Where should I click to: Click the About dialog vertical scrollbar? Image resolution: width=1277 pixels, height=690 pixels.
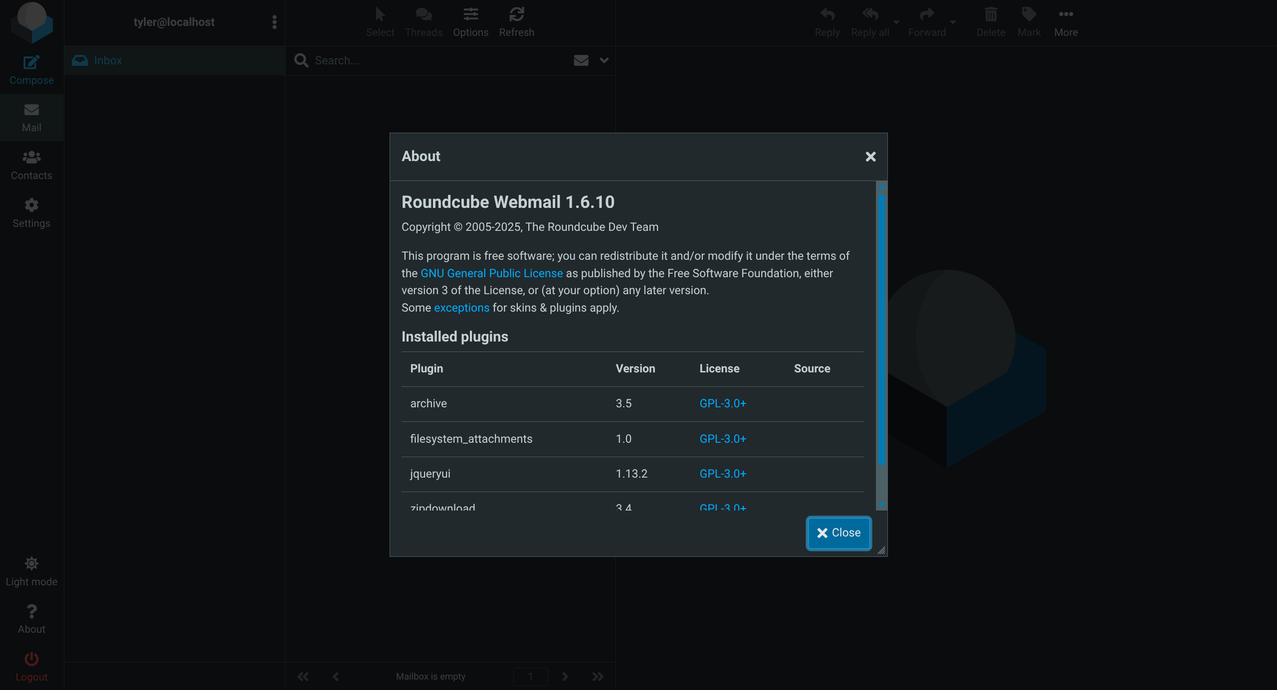(881, 329)
